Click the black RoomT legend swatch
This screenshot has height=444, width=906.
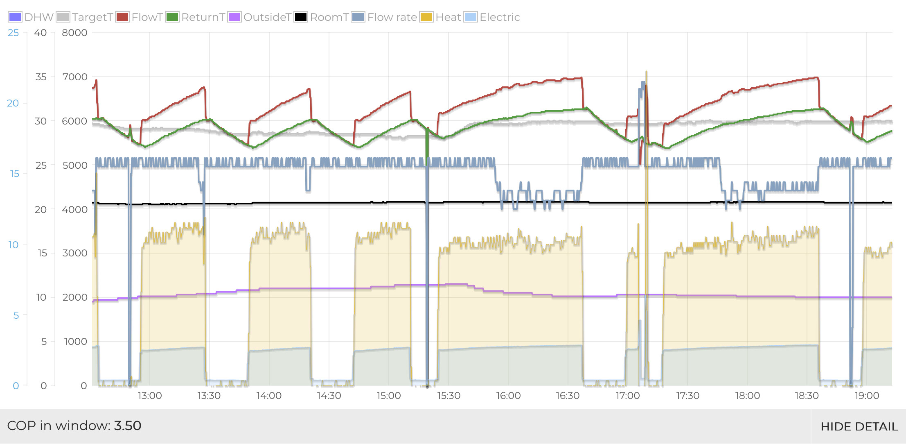click(301, 17)
